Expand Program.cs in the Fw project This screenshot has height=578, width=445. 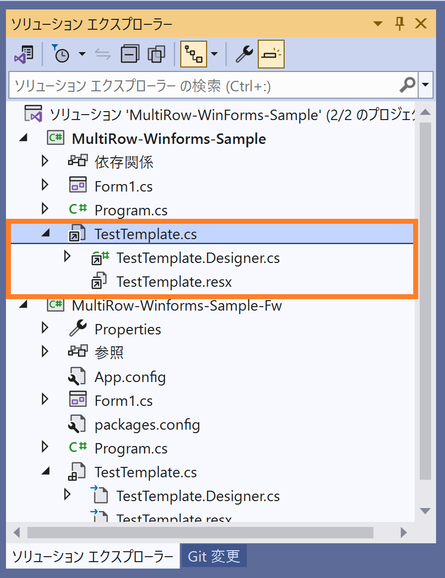point(45,447)
